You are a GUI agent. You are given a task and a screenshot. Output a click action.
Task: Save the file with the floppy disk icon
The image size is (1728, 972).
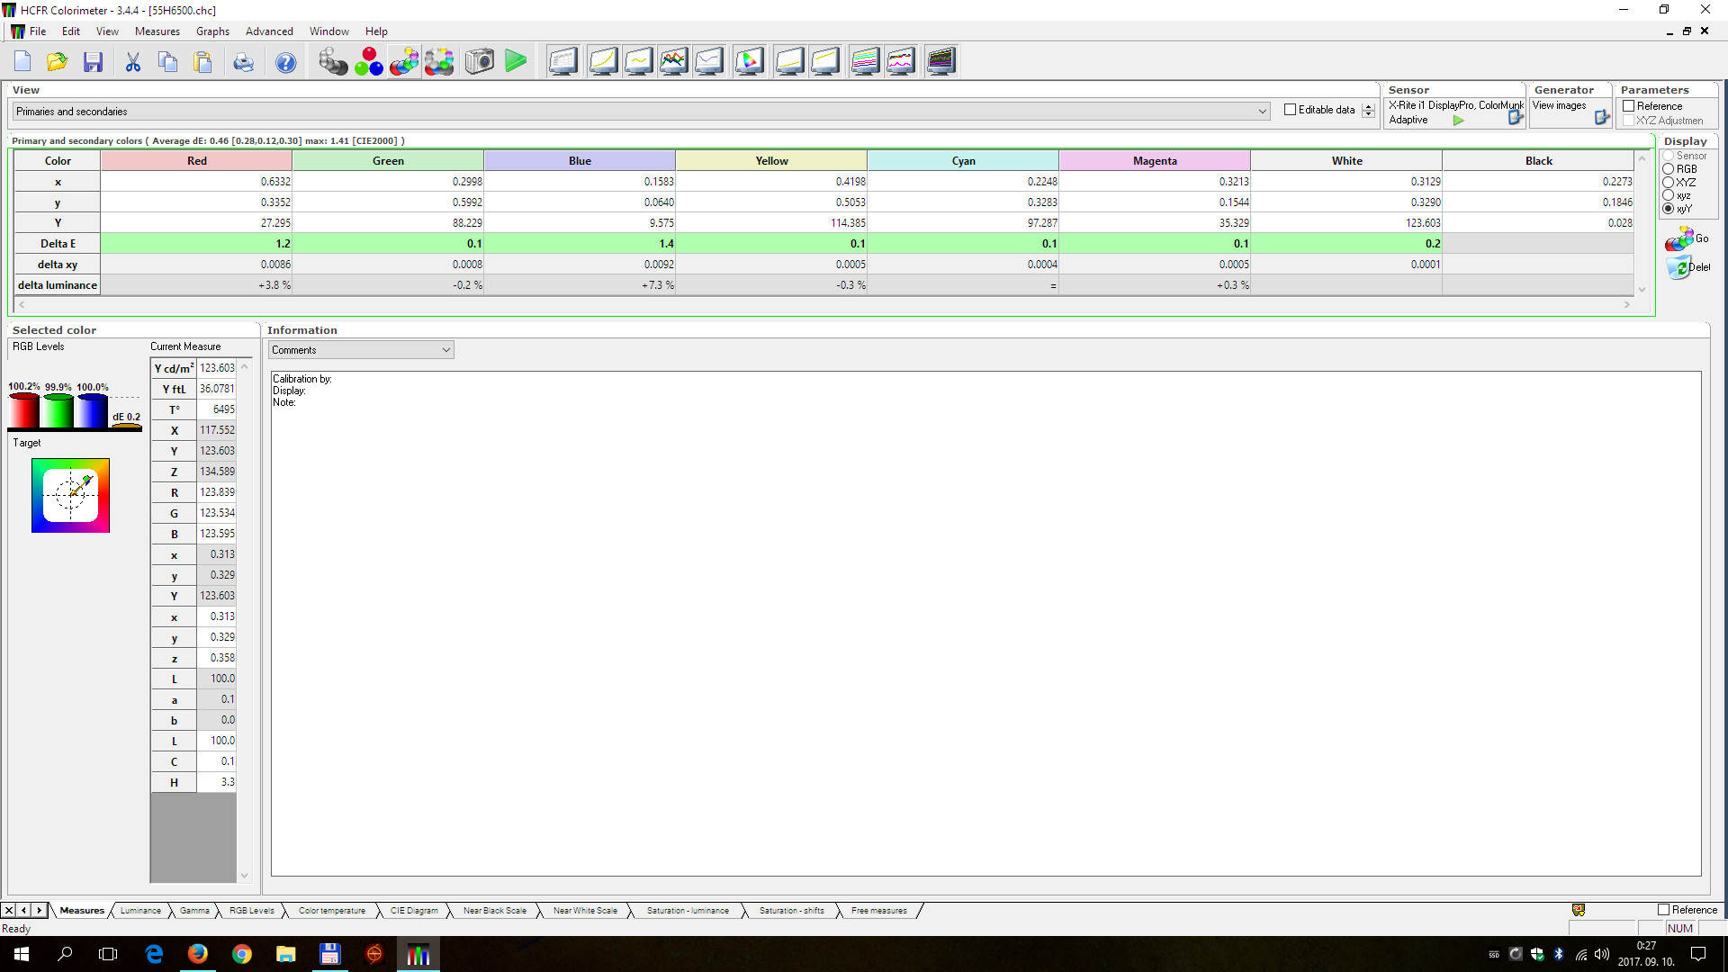[x=93, y=61]
